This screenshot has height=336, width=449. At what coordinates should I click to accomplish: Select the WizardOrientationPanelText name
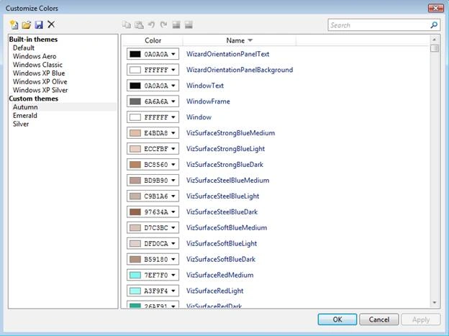click(227, 54)
